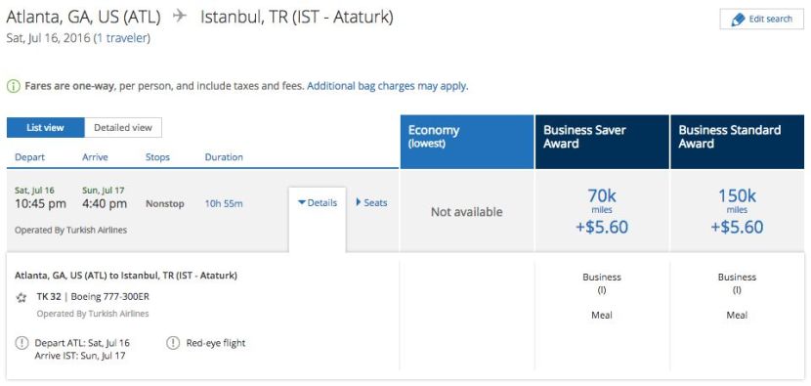This screenshot has width=811, height=386.
Task: Sort flights by Depart column
Action: [29, 156]
